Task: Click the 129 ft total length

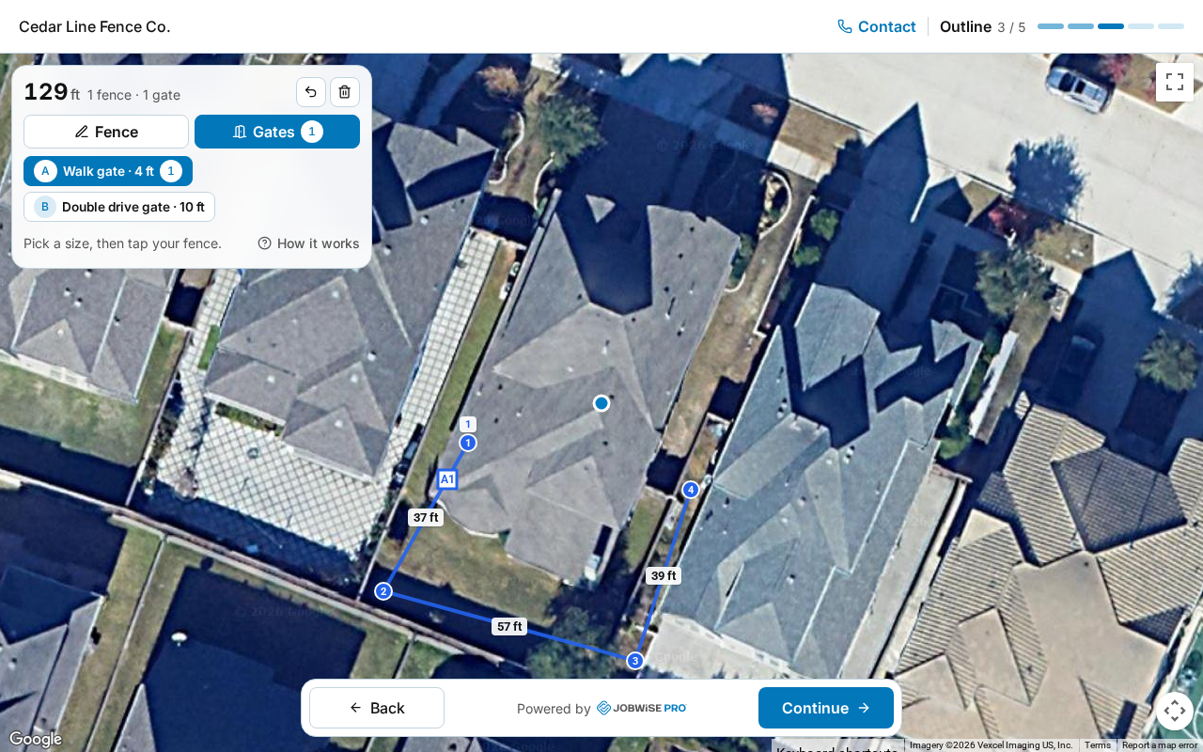Action: [52, 92]
